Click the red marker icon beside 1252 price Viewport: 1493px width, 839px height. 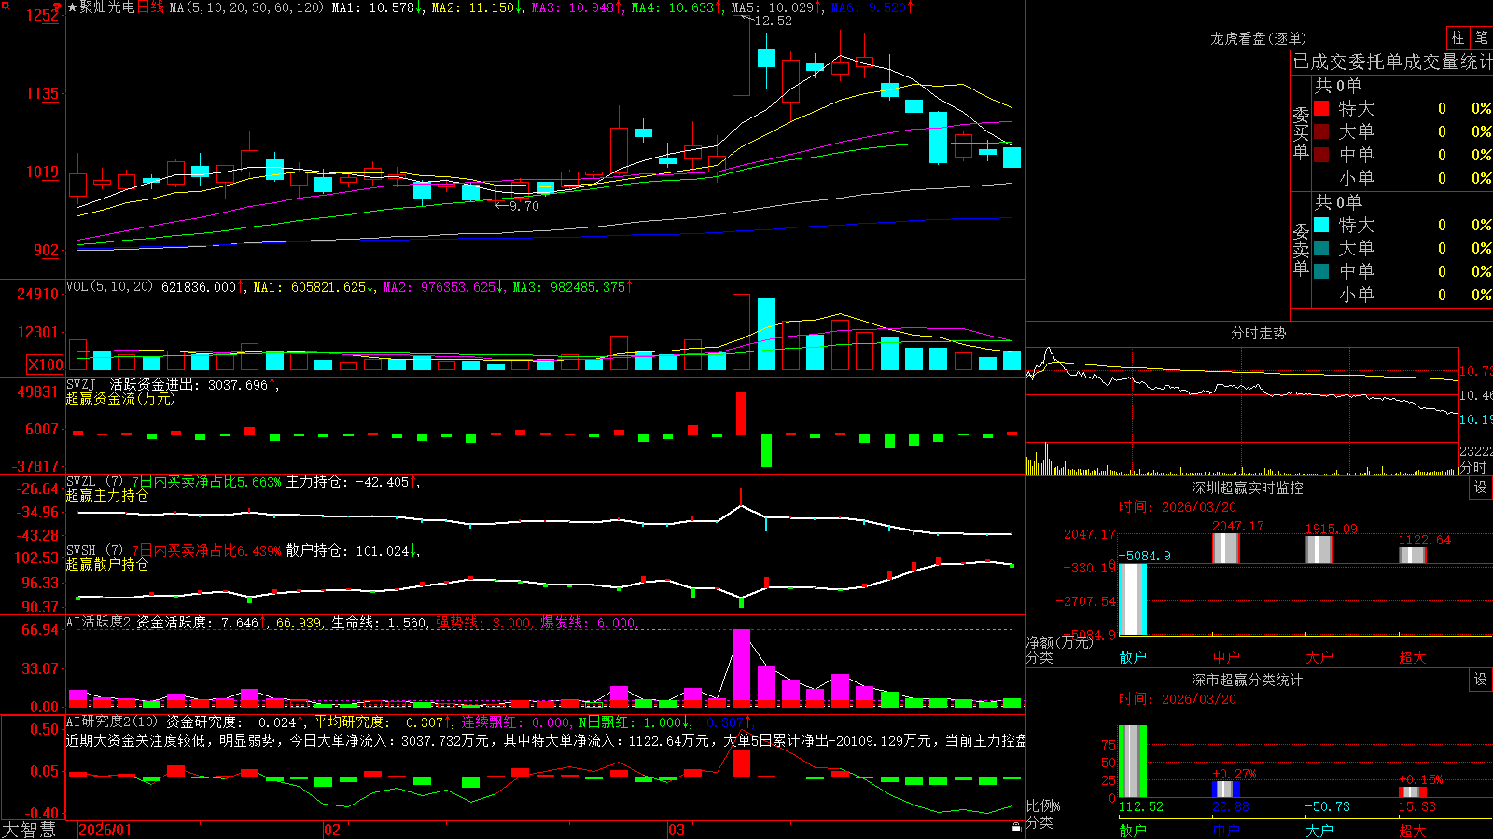(x=57, y=8)
